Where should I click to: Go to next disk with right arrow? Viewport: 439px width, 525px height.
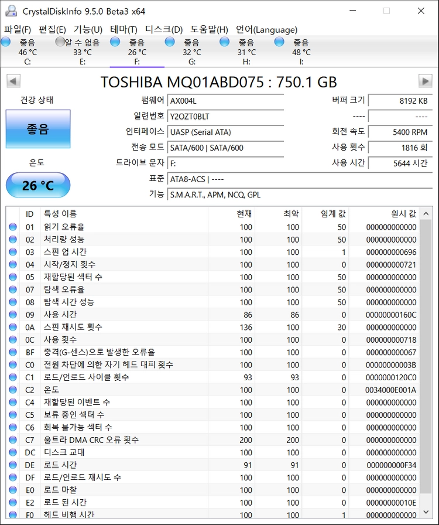click(426, 81)
